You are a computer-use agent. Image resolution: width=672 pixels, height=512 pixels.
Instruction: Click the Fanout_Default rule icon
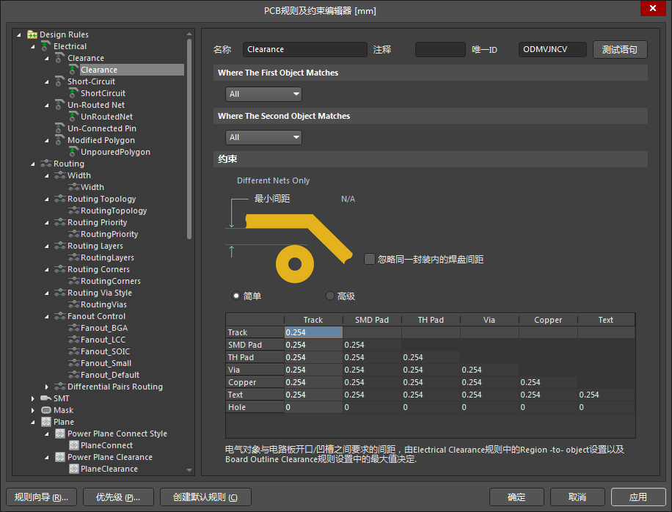point(73,375)
